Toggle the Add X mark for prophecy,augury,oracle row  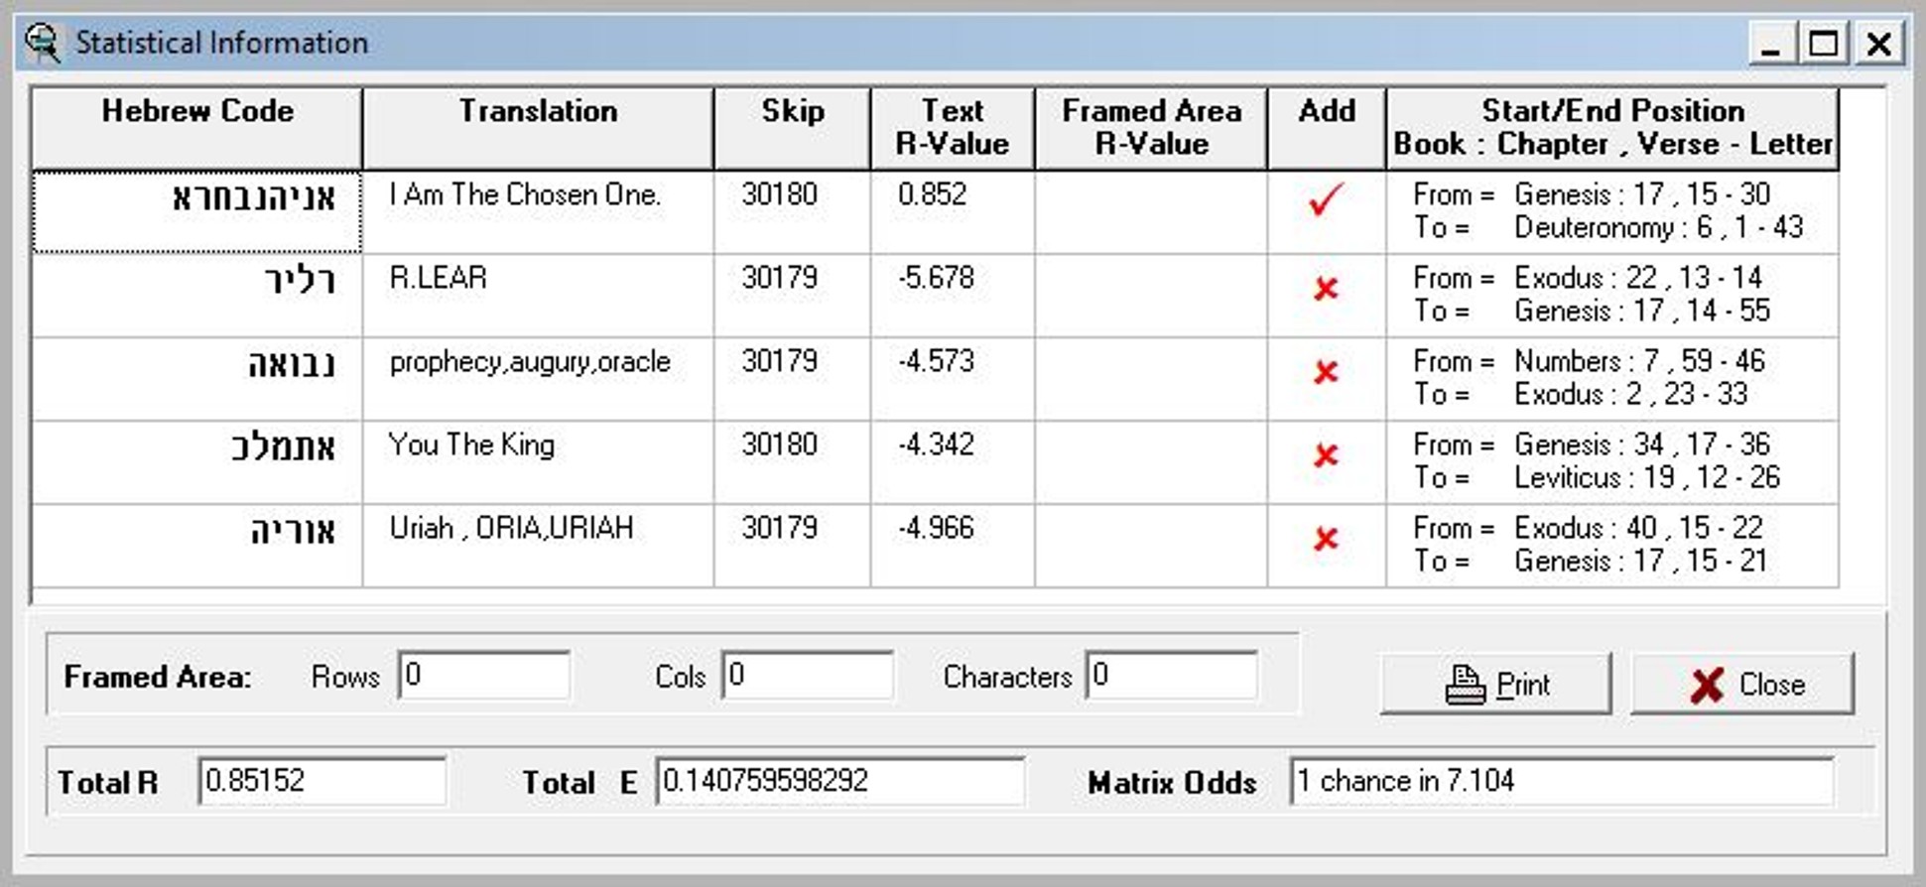coord(1326,372)
